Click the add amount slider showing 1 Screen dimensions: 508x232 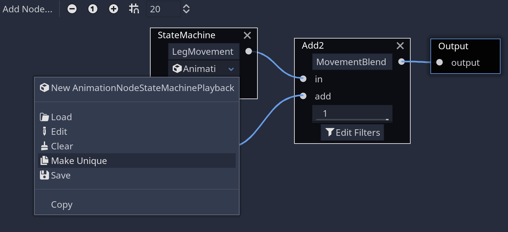click(352, 113)
